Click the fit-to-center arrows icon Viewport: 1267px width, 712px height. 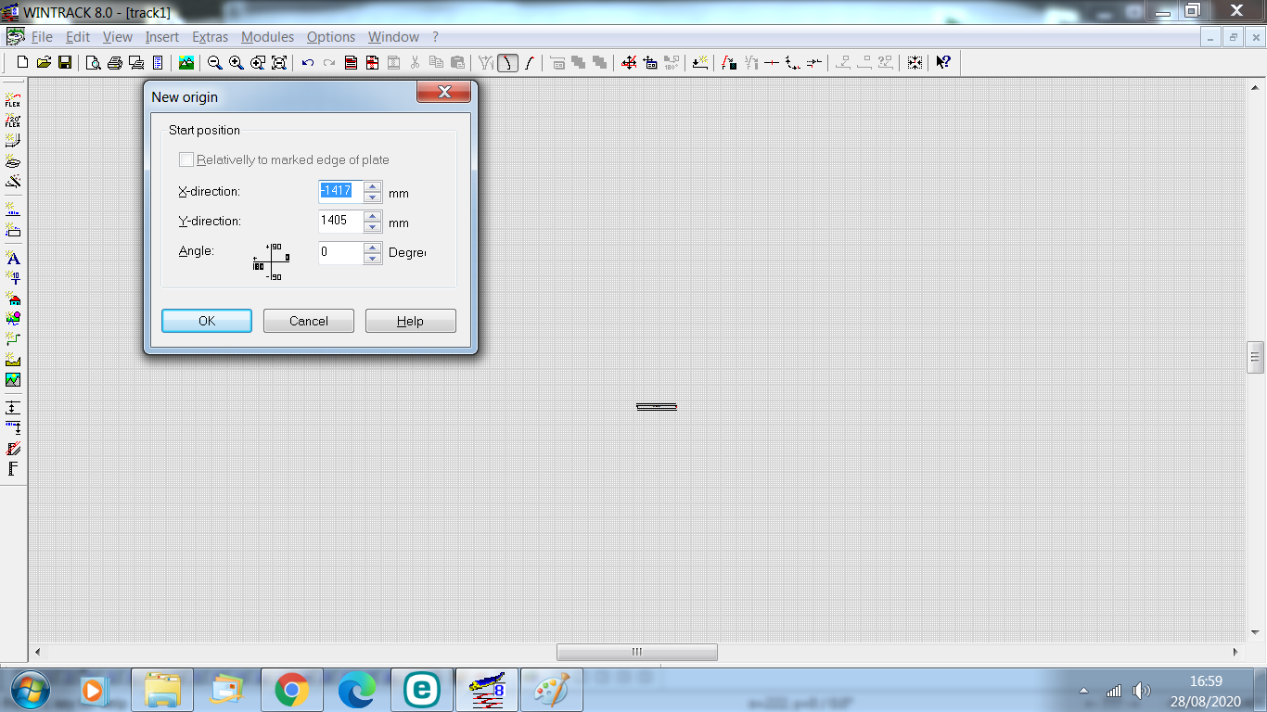click(915, 63)
